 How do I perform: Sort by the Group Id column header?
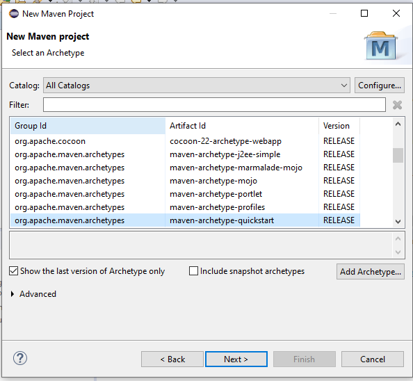click(88, 126)
